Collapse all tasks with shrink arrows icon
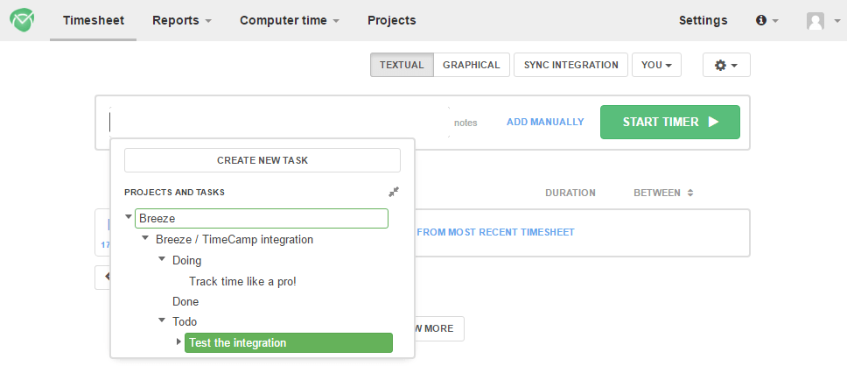847x387 pixels. click(x=394, y=192)
